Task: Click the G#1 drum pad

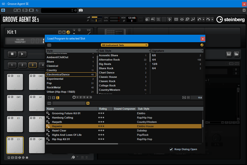Action: point(15,103)
